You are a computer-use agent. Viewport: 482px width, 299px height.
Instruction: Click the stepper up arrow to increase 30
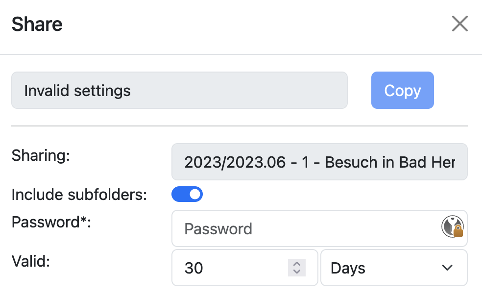[296, 265]
